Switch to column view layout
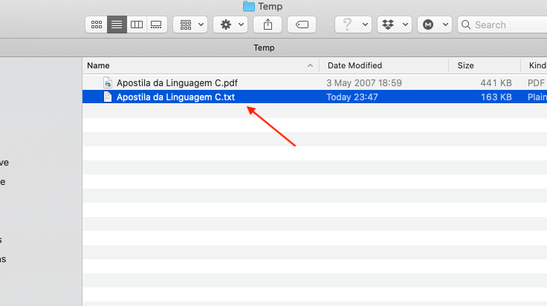Image resolution: width=547 pixels, height=306 pixels. click(137, 25)
